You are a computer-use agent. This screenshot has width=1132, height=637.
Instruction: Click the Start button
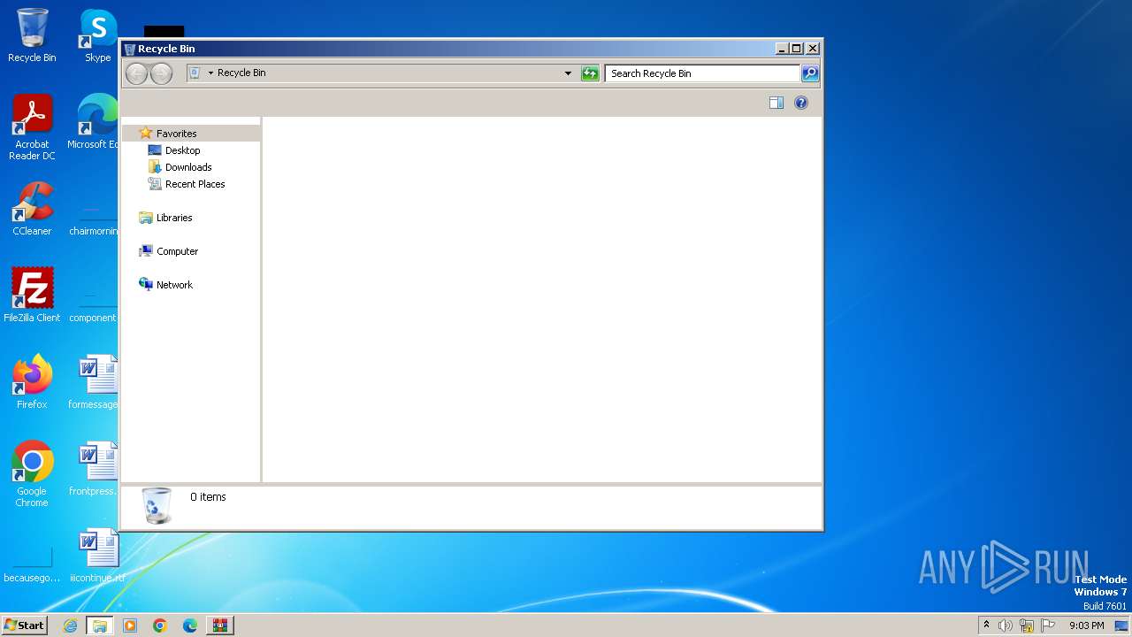24,625
